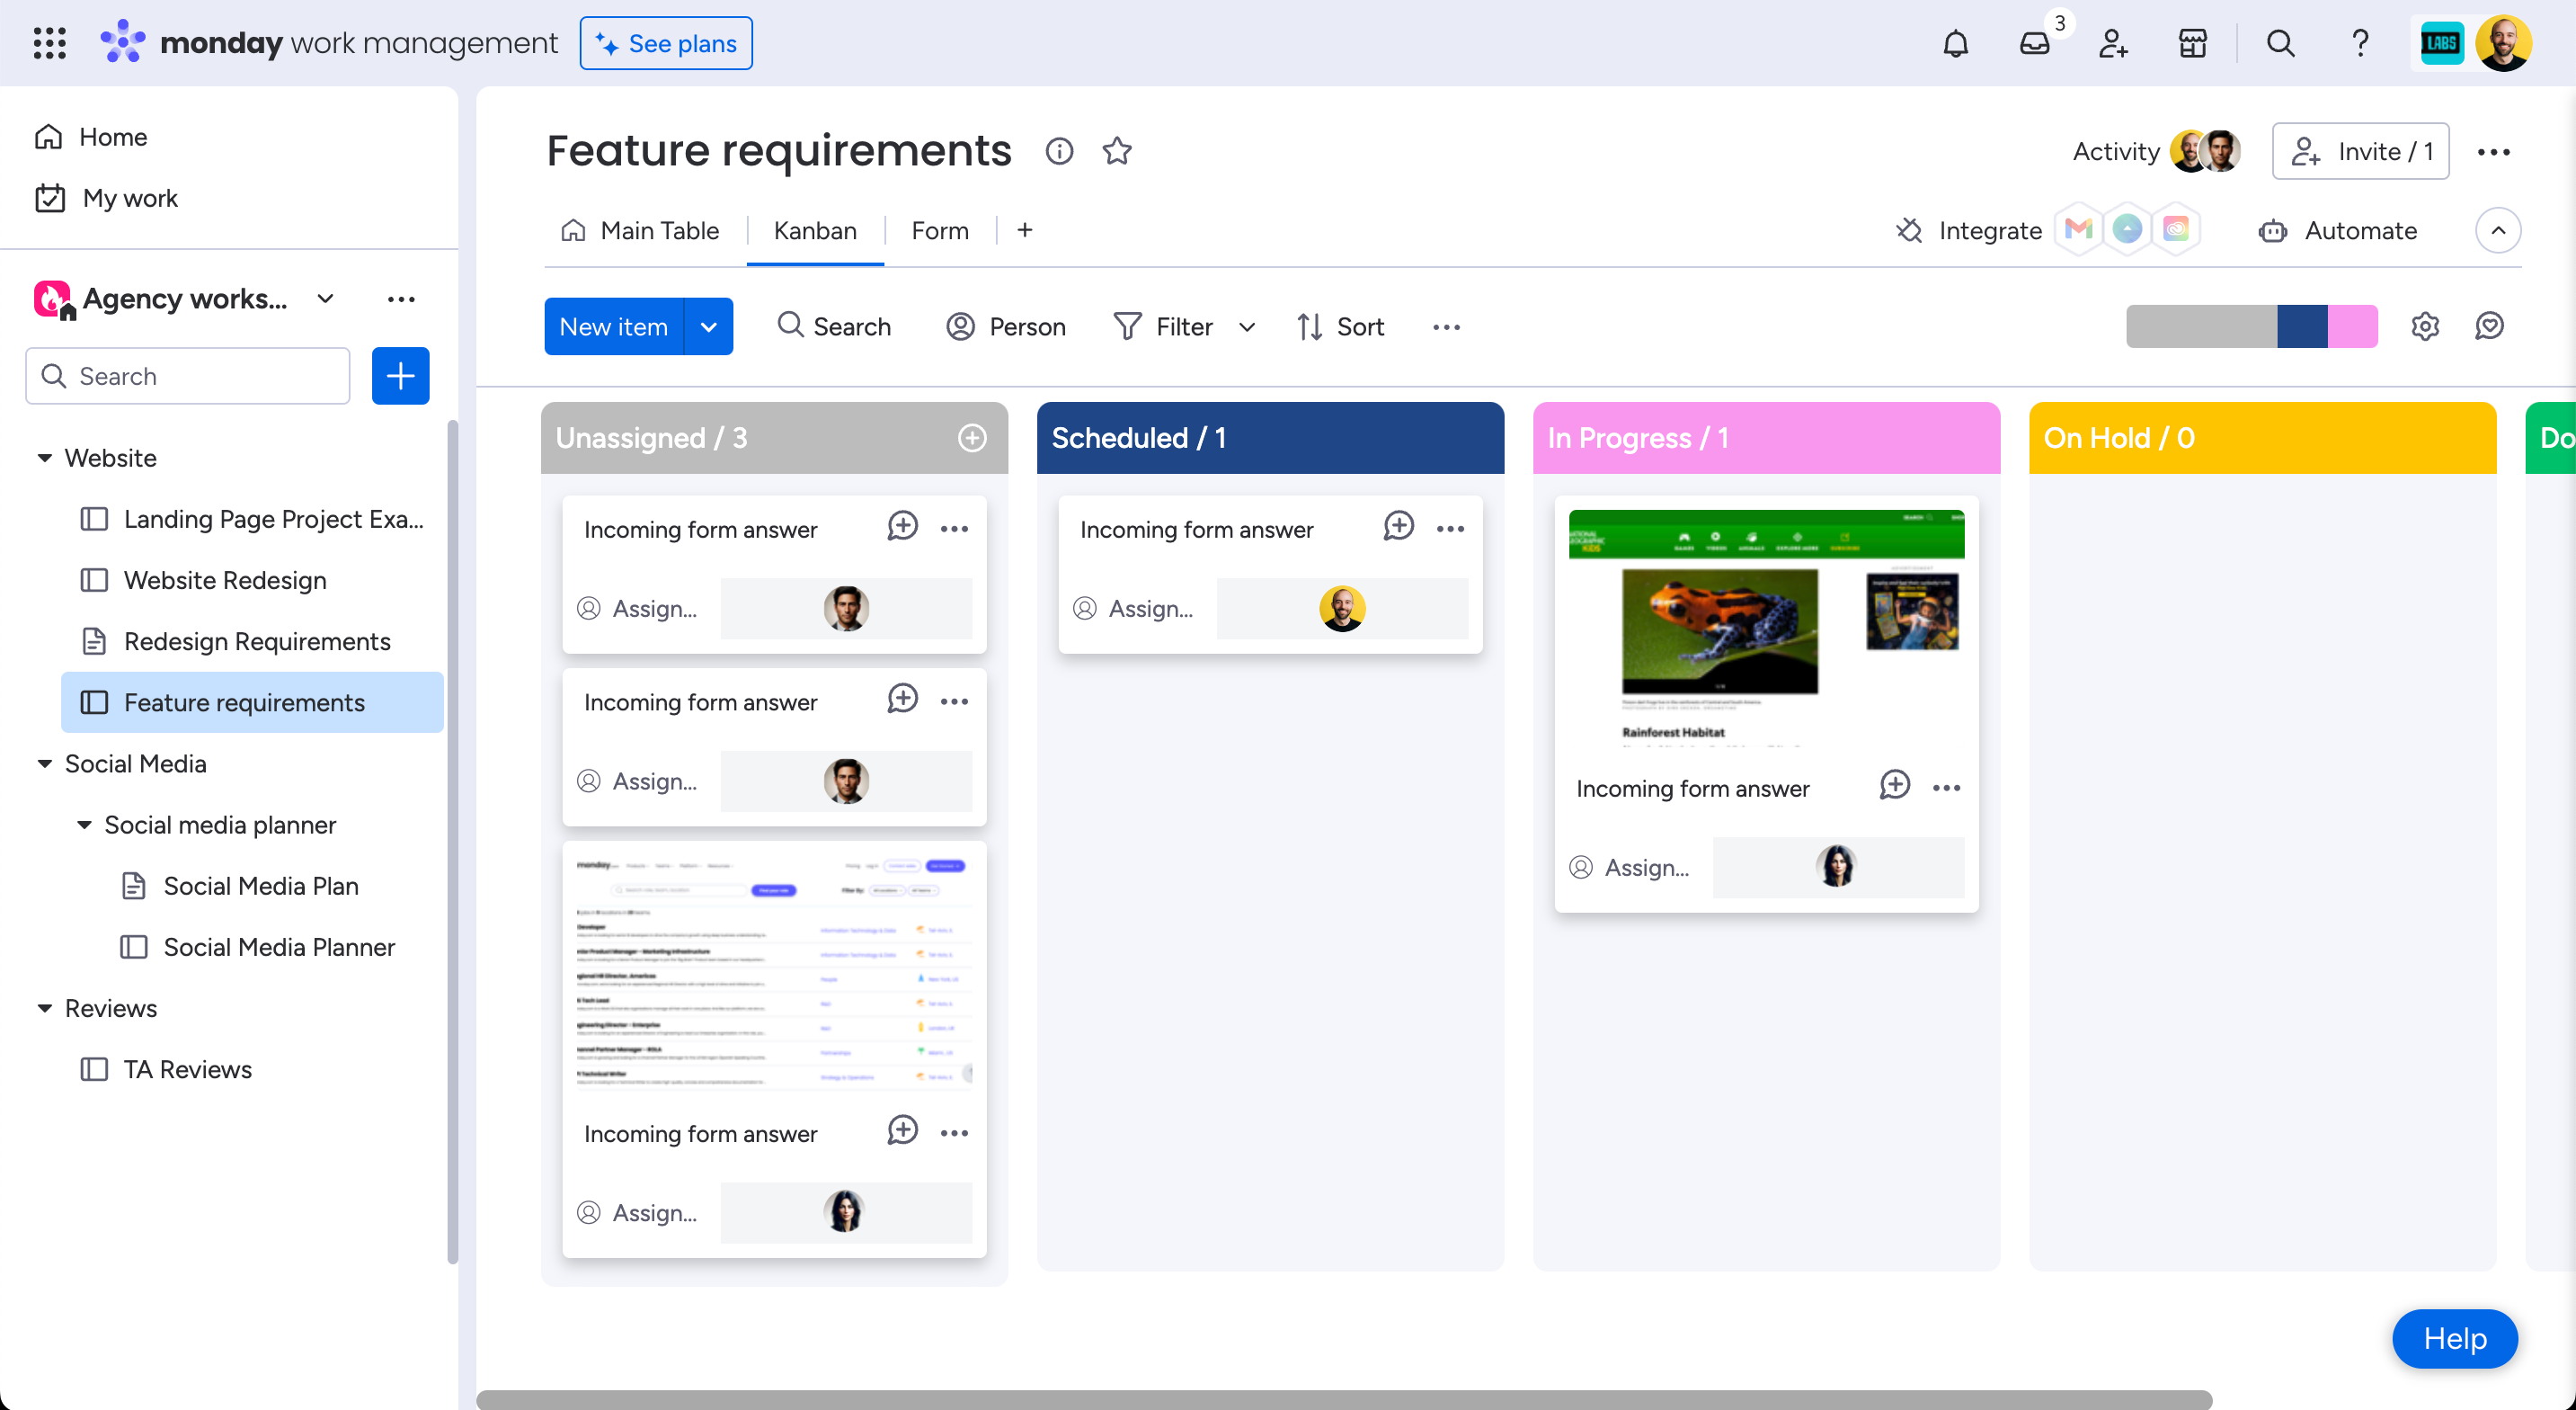Viewport: 2576px width, 1410px height.
Task: Open the apps marketplace icon
Action: click(x=2192, y=43)
